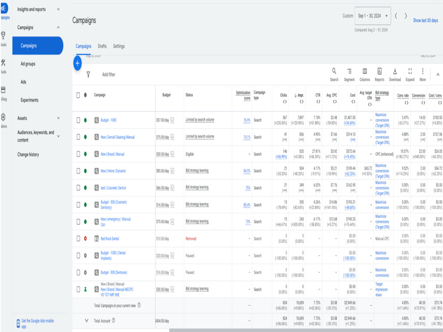
Task: Open the Red Rock Dental campaign link
Action: [x=110, y=239]
